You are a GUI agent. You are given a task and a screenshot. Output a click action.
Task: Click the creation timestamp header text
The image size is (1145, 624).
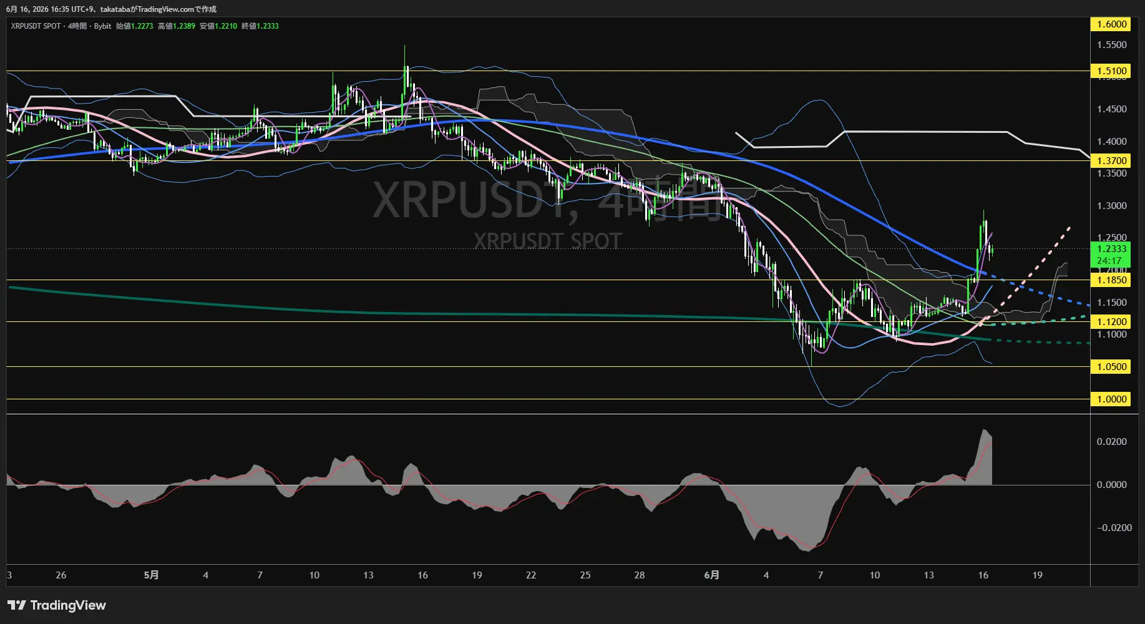coord(111,9)
